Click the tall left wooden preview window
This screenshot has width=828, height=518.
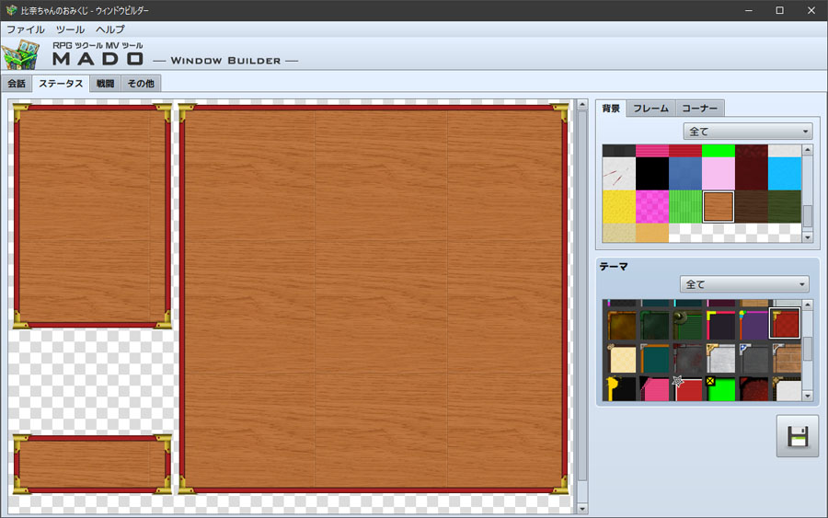coord(92,216)
